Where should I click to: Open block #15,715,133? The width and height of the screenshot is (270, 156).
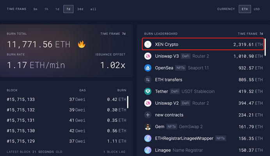(x=66, y=99)
